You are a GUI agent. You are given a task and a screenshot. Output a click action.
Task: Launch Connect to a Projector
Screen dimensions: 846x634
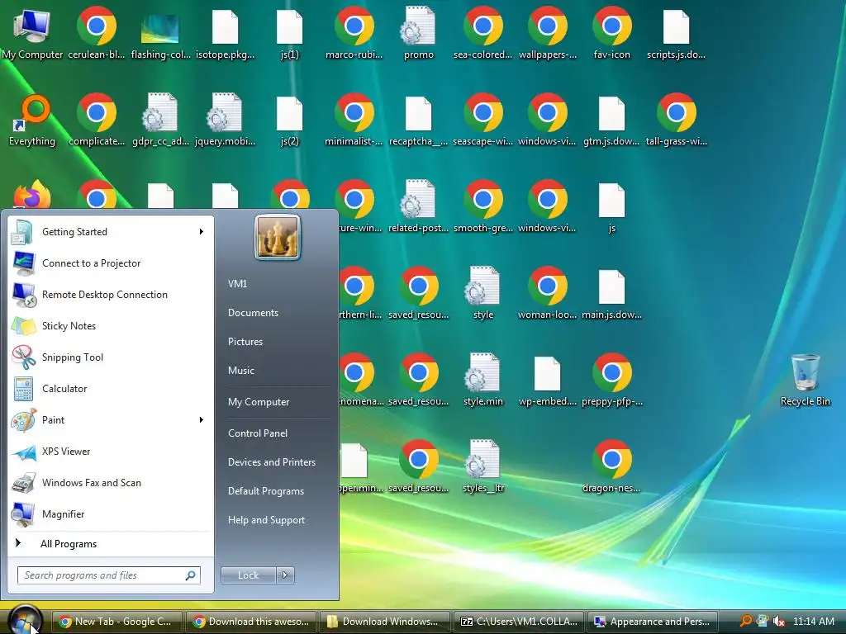tap(110, 263)
